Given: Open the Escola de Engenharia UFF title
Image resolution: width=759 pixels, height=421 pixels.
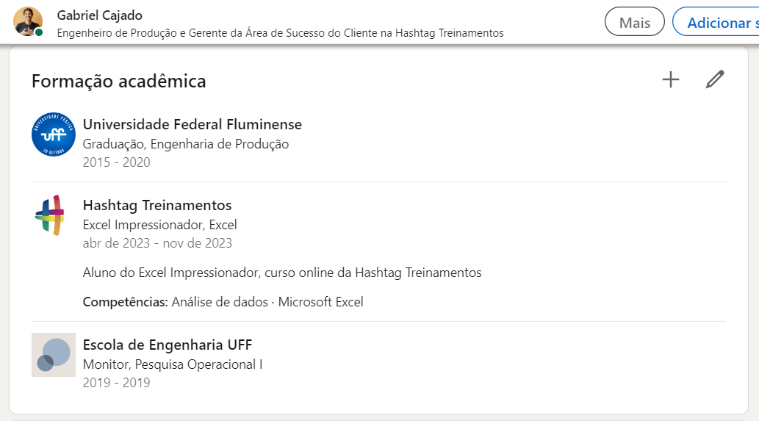Looking at the screenshot, I should point(168,345).
